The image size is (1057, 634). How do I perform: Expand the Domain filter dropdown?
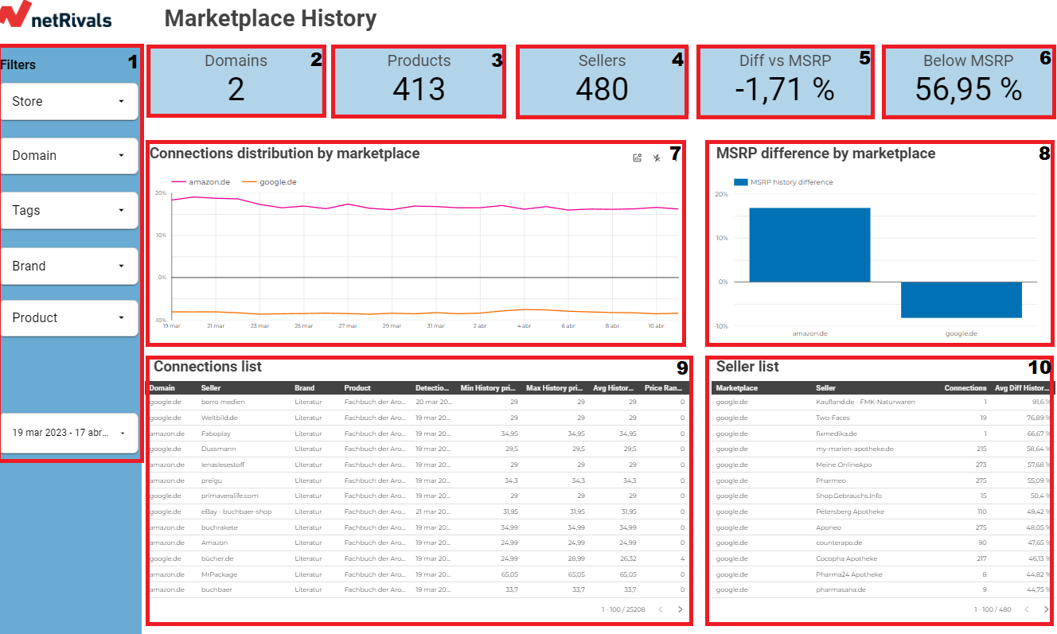click(69, 156)
